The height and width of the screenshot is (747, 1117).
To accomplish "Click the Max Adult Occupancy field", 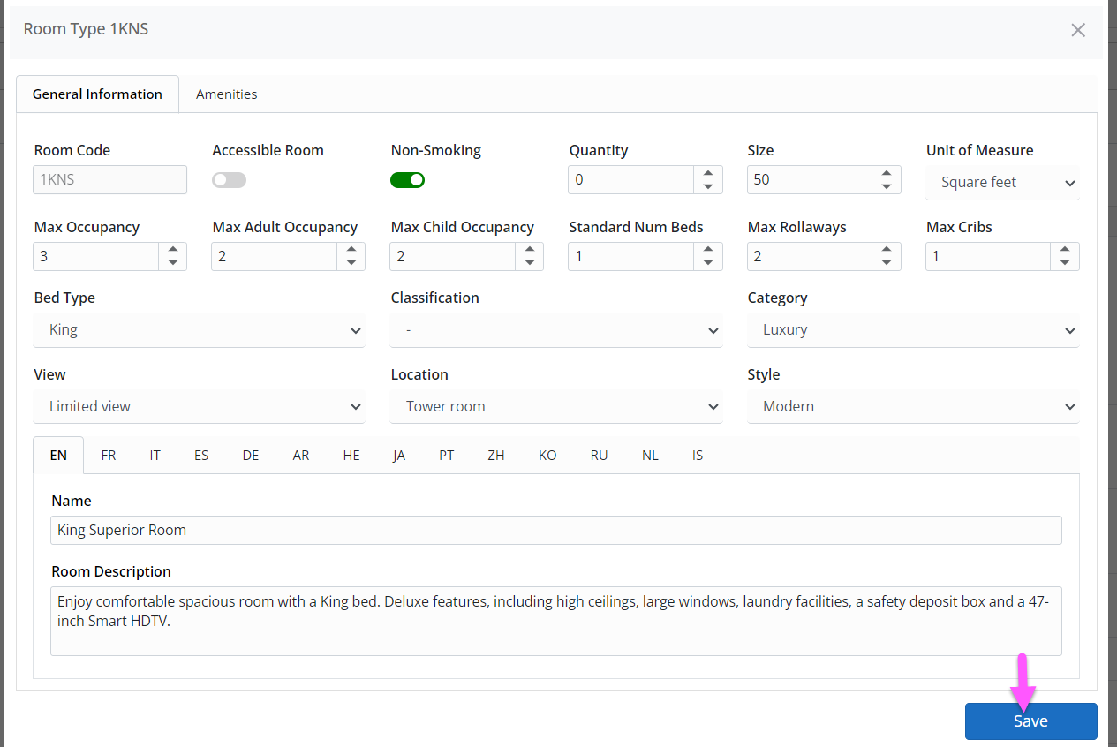I will coord(274,257).
